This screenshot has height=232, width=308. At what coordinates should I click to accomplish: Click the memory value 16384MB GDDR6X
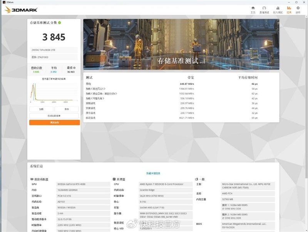83,190
